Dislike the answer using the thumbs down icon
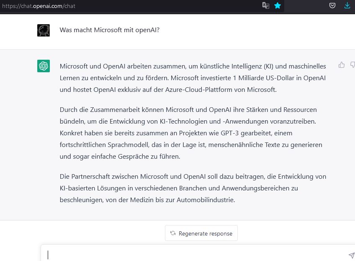 click(x=352, y=65)
